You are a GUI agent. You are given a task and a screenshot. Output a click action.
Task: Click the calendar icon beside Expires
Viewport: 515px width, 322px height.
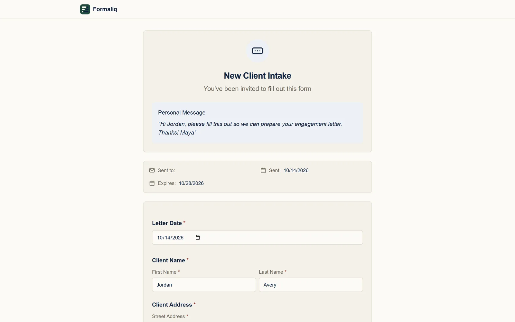(152, 183)
